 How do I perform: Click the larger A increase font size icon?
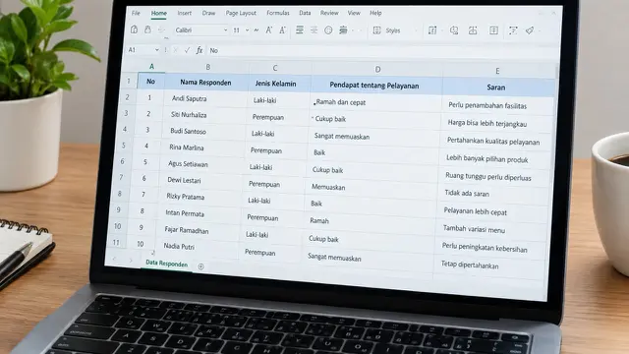[268, 30]
